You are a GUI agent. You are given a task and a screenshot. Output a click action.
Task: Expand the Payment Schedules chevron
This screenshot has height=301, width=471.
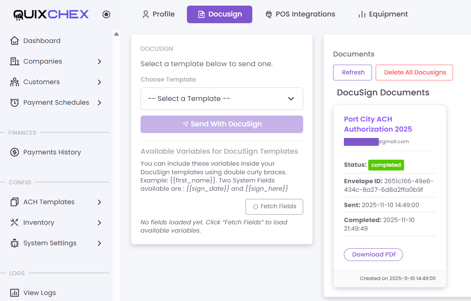click(99, 102)
